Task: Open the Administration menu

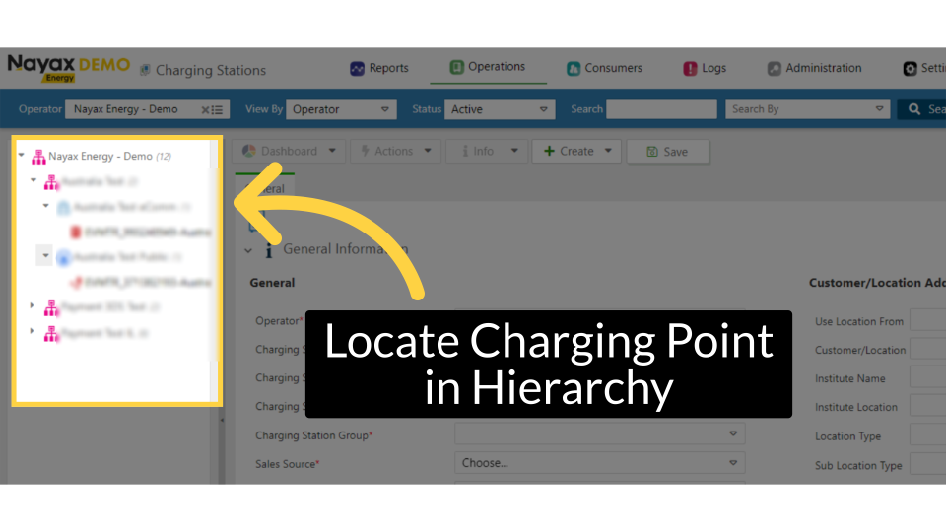Action: 814,68
